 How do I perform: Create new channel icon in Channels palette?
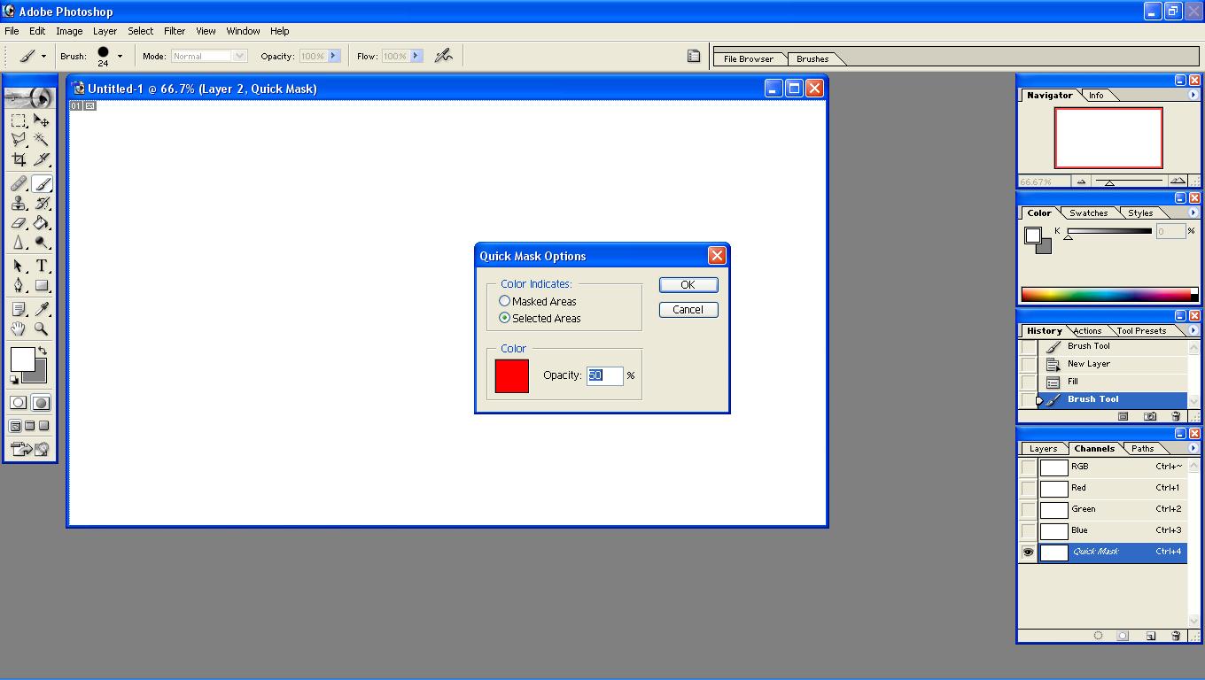(x=1150, y=636)
